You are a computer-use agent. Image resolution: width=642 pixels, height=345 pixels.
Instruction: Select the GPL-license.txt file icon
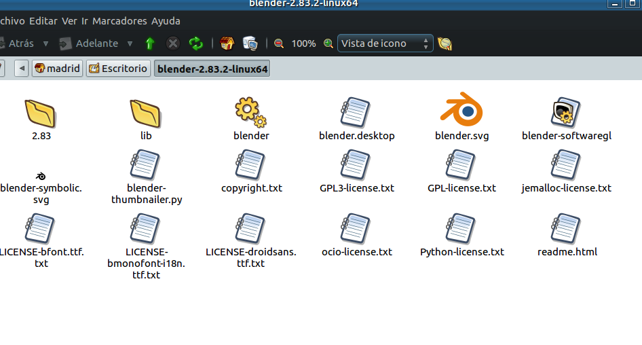[x=460, y=165]
